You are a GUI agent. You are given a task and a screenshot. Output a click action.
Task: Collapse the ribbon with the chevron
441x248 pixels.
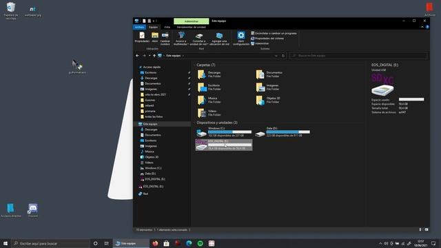pyautogui.click(x=422, y=27)
